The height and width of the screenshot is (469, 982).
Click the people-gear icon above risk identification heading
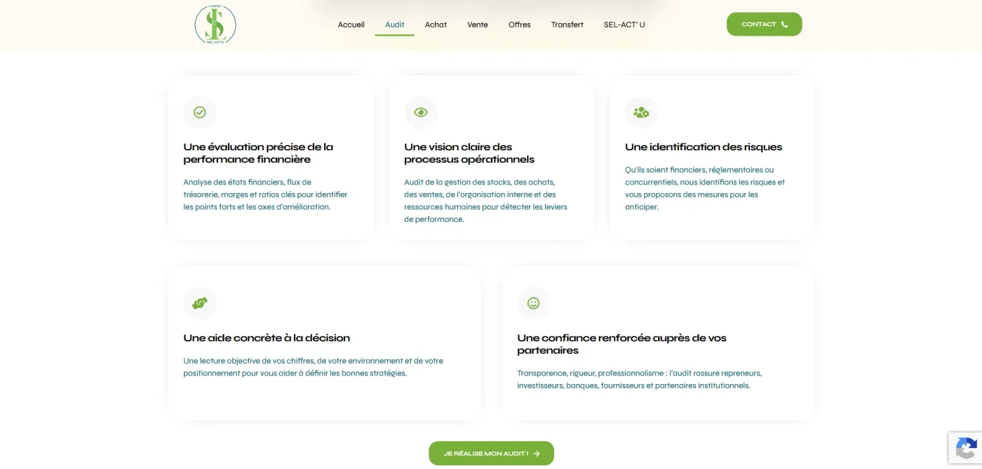point(641,112)
